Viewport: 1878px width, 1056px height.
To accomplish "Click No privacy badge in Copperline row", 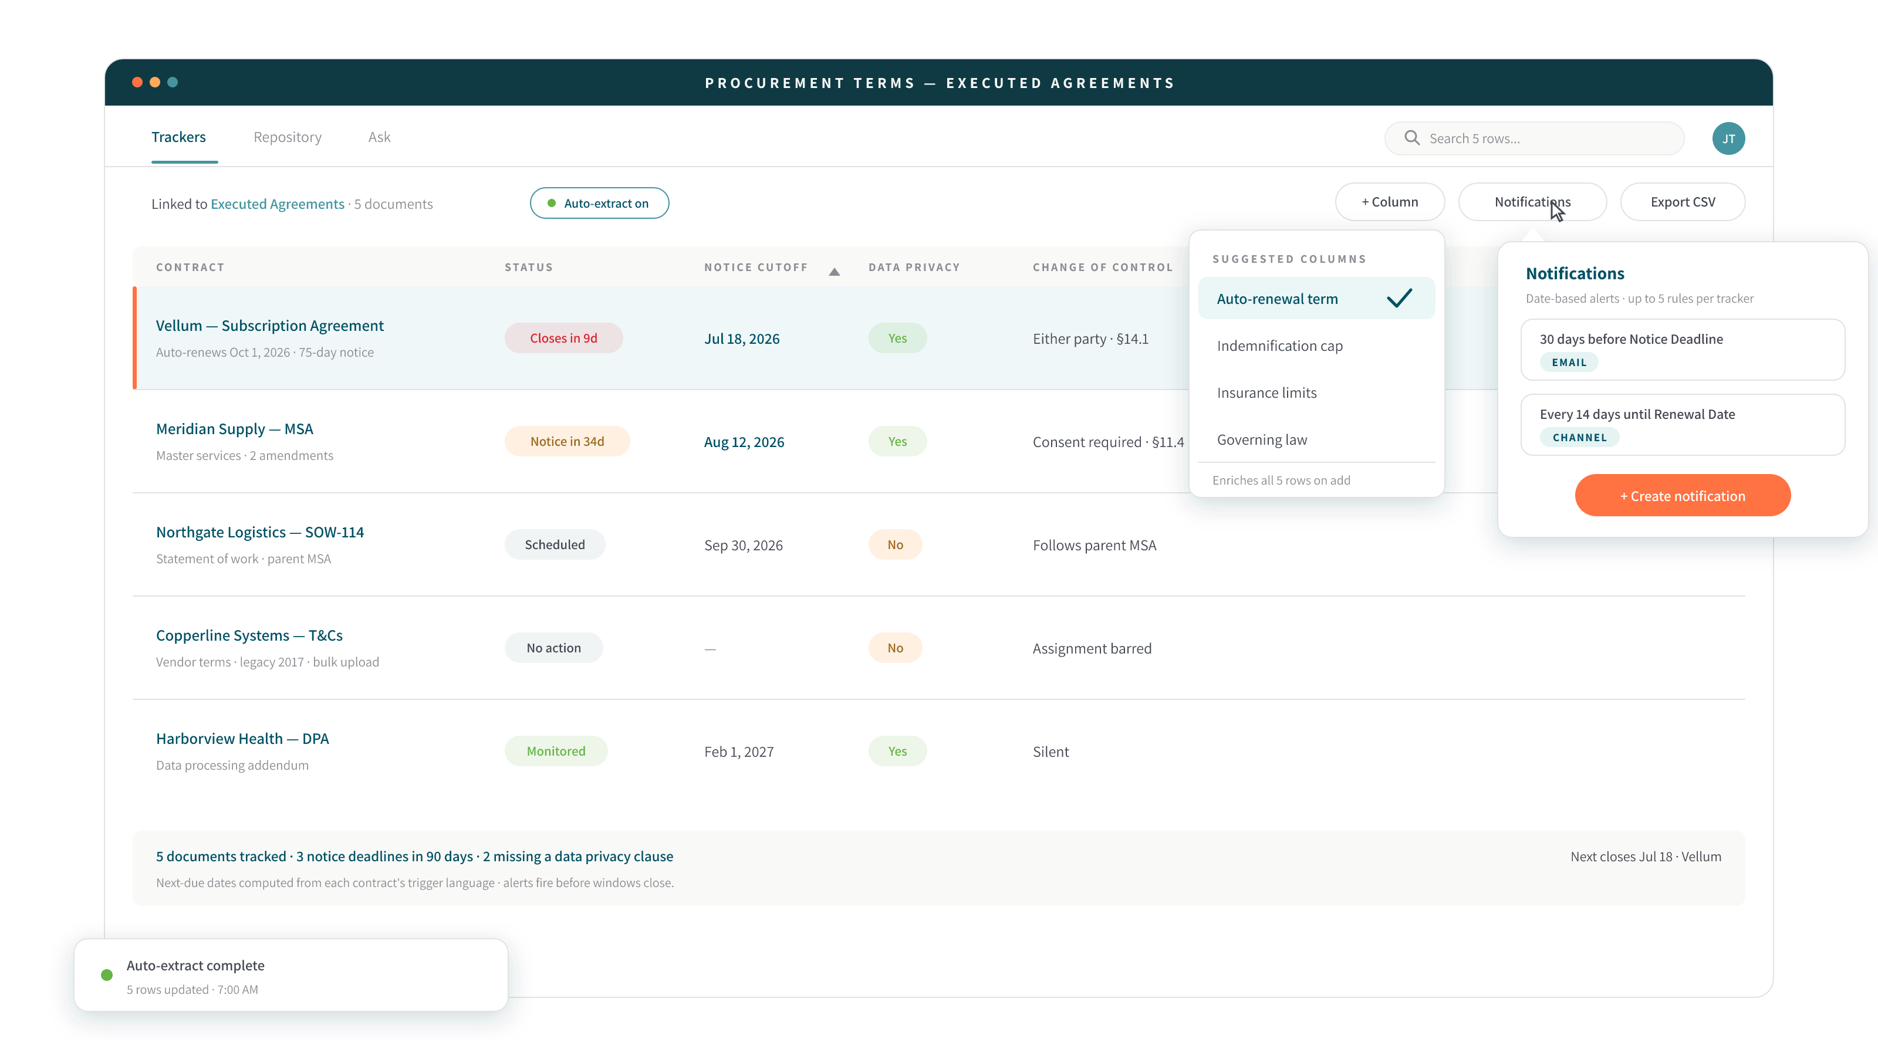I will [895, 648].
